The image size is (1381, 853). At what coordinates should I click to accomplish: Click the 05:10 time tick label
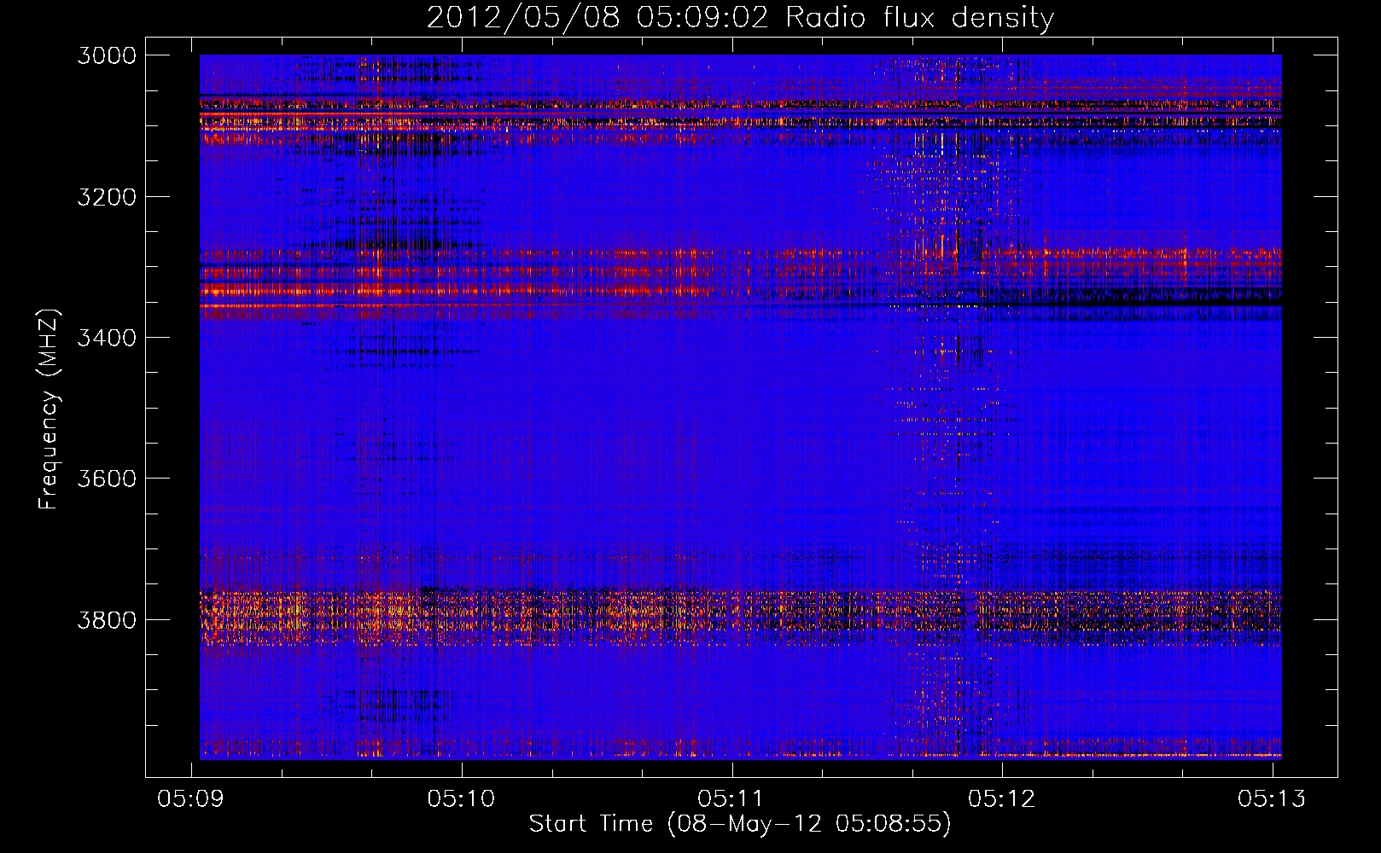coord(462,798)
